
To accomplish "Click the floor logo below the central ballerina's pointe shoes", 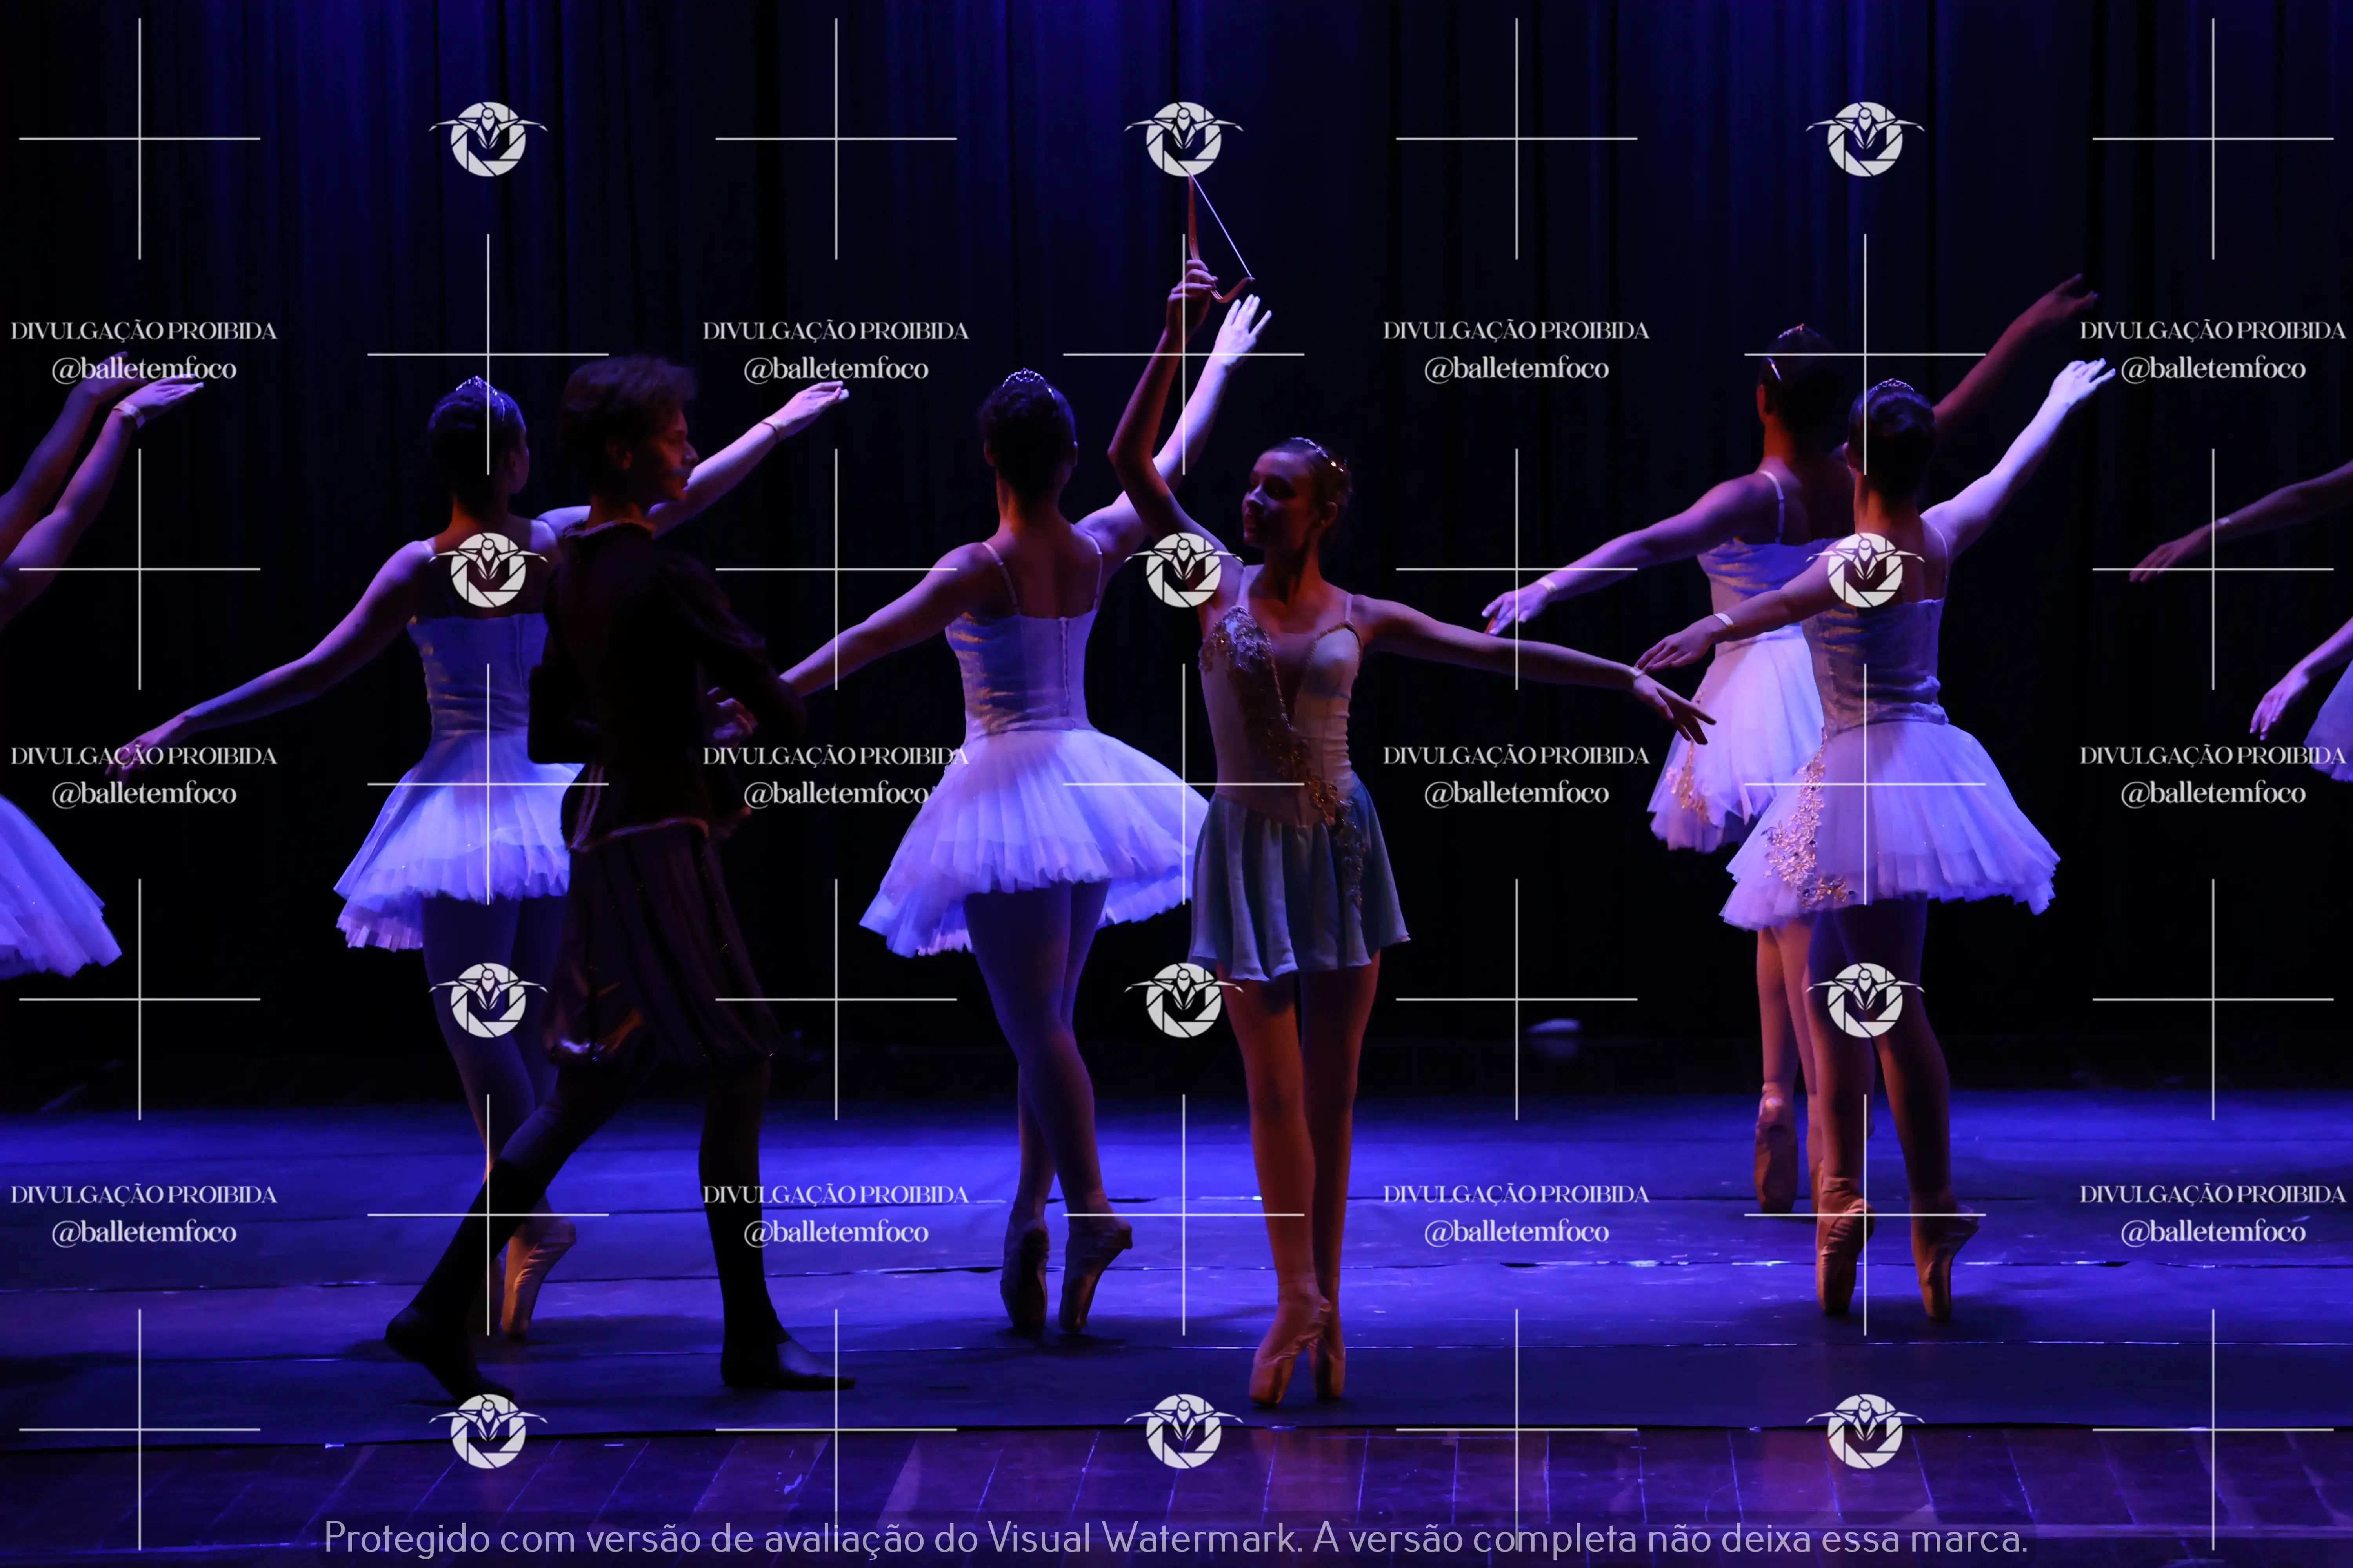I will point(1184,1430).
